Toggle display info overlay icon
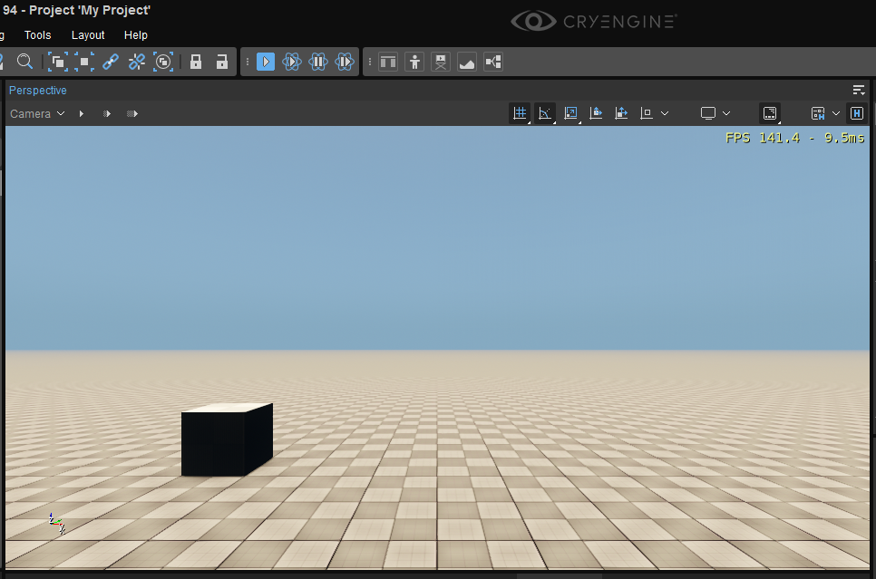Viewport: 876px width, 579px height. [x=770, y=113]
